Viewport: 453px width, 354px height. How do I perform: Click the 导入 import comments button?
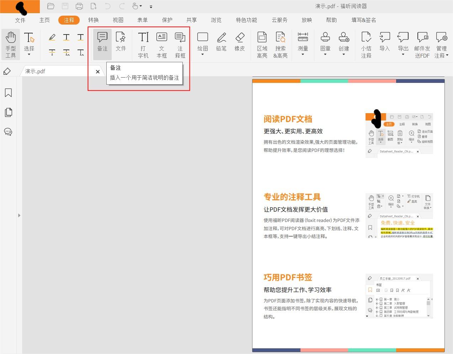(x=384, y=42)
